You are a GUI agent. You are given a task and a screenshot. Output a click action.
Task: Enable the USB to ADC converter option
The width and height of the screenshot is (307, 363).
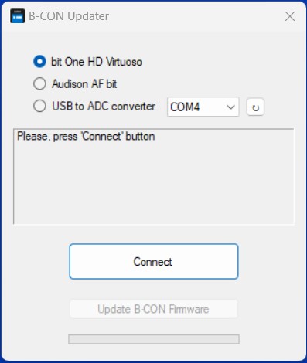tap(39, 106)
